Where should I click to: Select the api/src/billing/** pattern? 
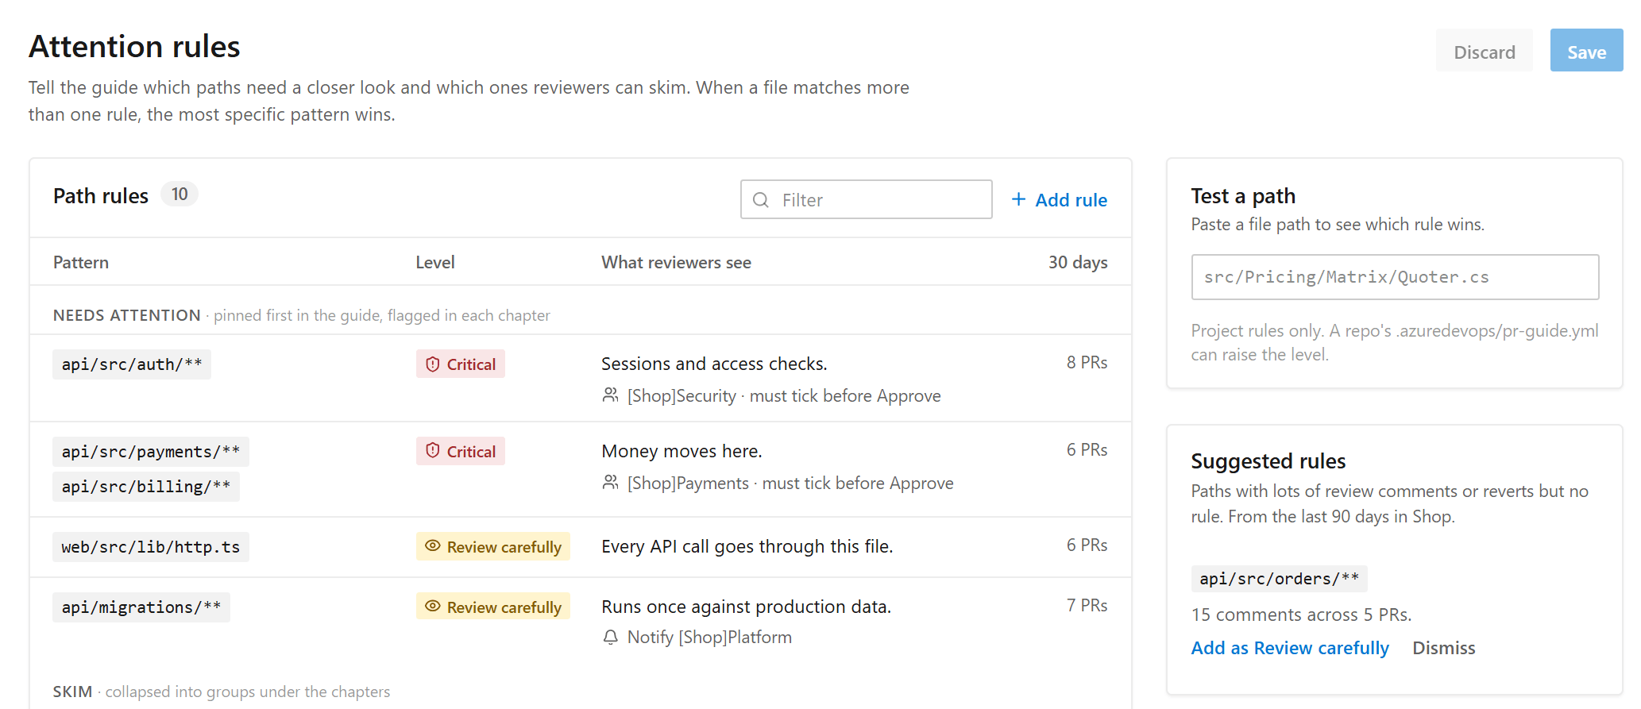coord(146,487)
